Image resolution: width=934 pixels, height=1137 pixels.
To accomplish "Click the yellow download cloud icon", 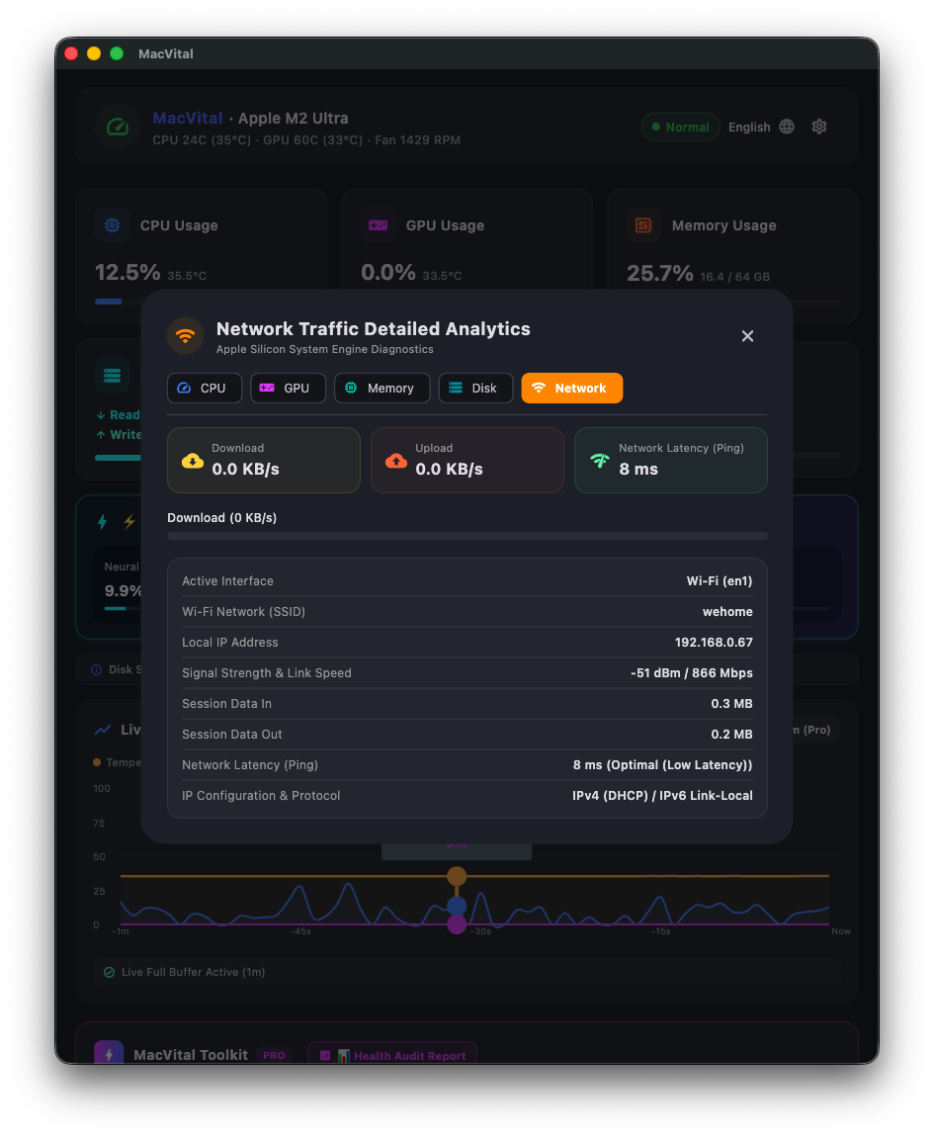I will [193, 461].
